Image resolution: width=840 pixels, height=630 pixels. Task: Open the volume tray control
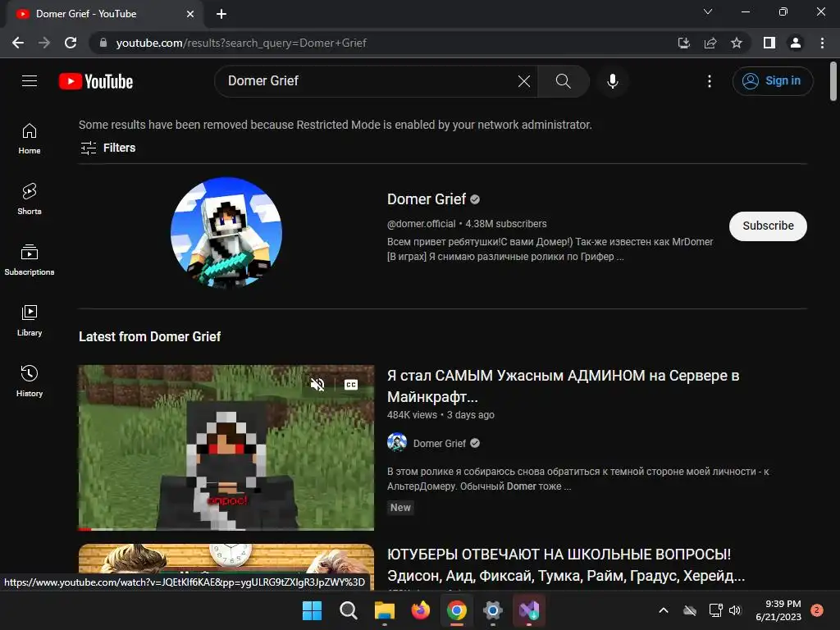[735, 610]
